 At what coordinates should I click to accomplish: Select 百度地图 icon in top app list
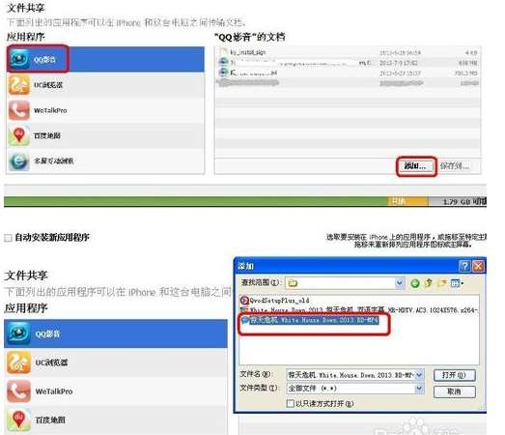tap(19, 135)
